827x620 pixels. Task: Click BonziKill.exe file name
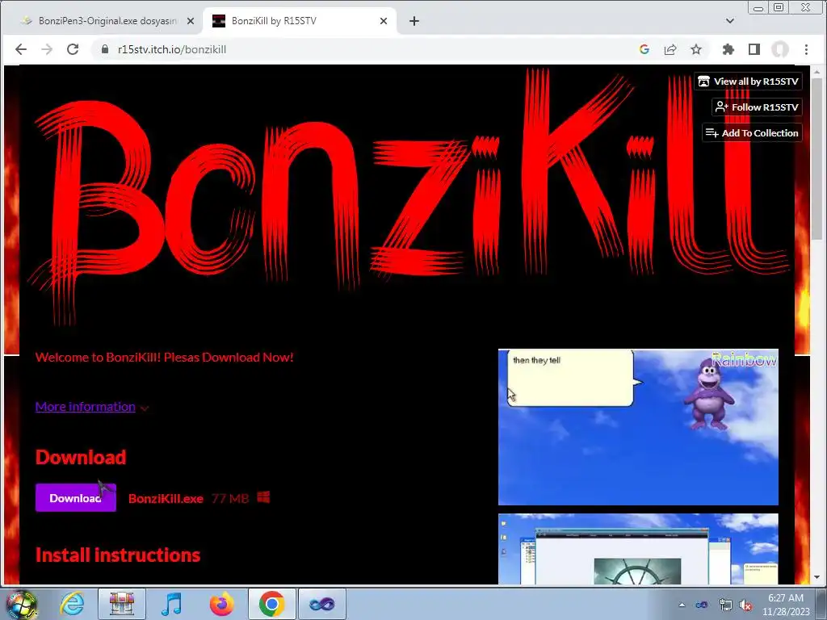coord(166,499)
